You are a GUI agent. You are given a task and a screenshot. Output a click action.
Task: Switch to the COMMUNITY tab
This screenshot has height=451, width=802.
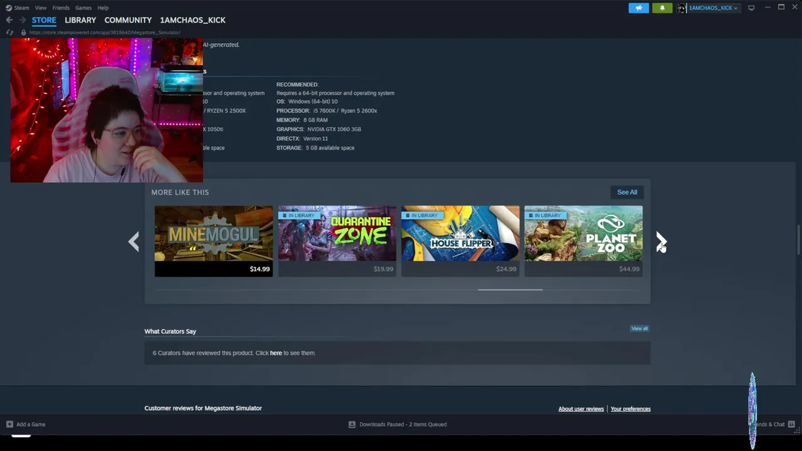[x=128, y=20]
